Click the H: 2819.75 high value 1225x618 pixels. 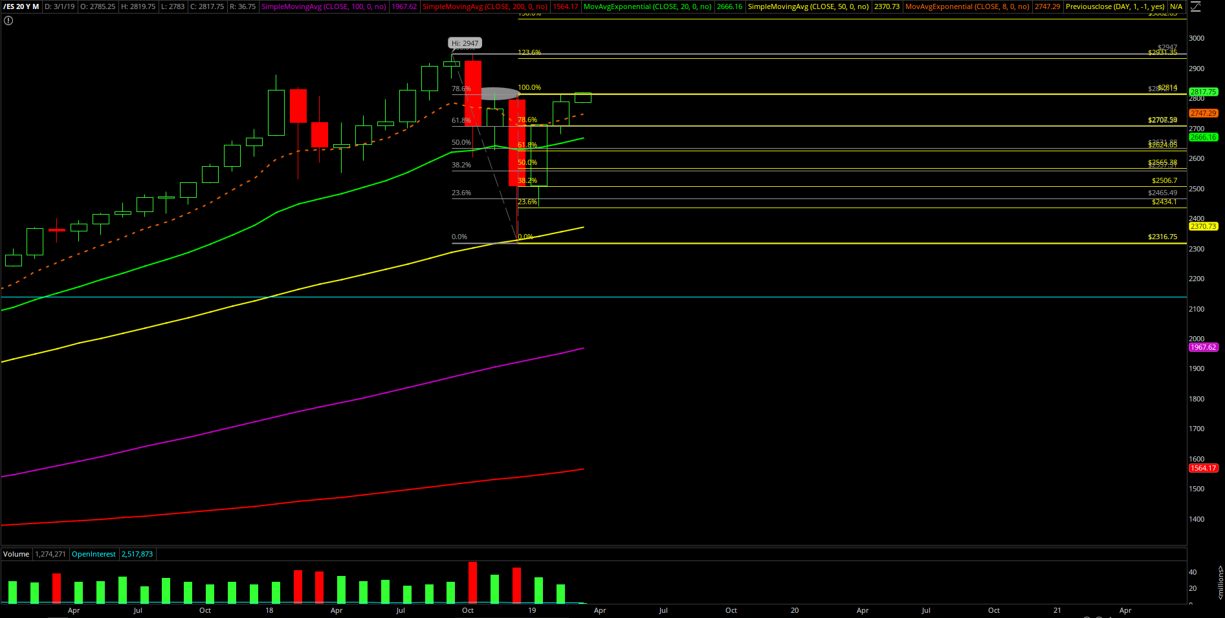pyautogui.click(x=138, y=6)
